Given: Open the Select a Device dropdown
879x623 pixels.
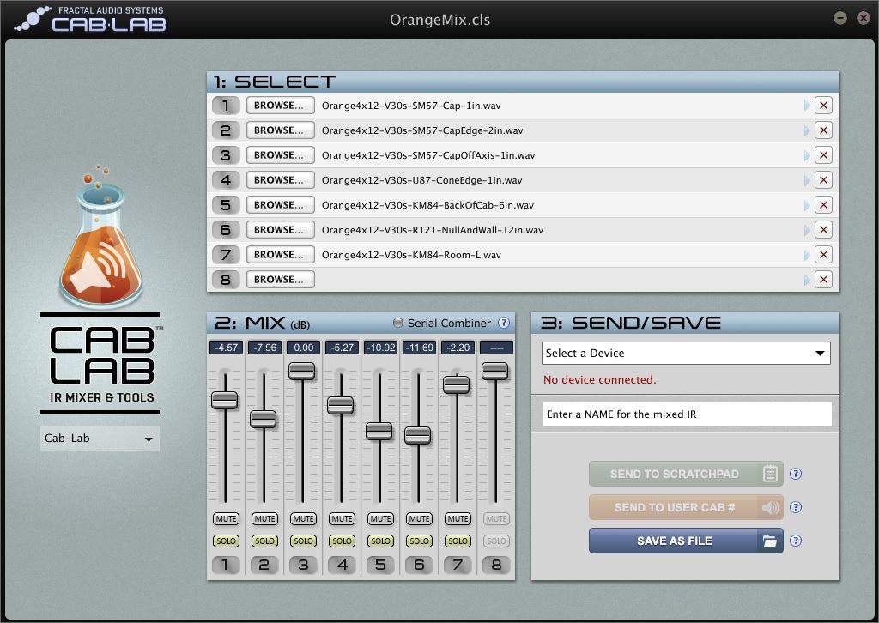Looking at the screenshot, I should tap(686, 354).
